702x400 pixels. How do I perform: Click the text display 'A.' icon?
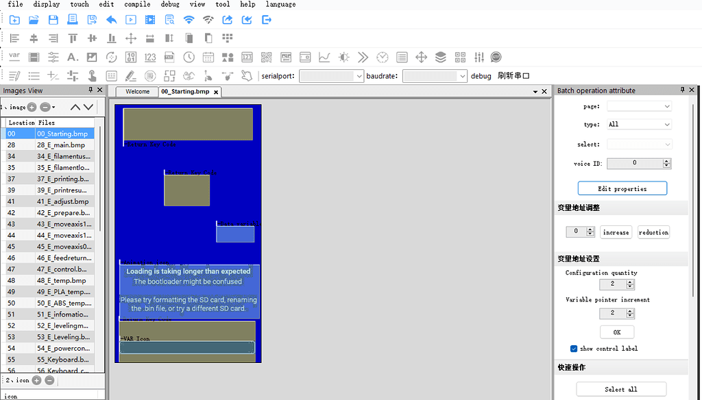pos(73,57)
